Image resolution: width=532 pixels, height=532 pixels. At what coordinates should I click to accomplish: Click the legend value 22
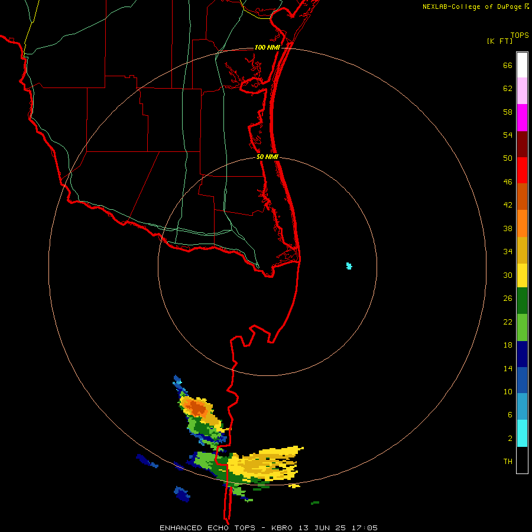pos(508,322)
